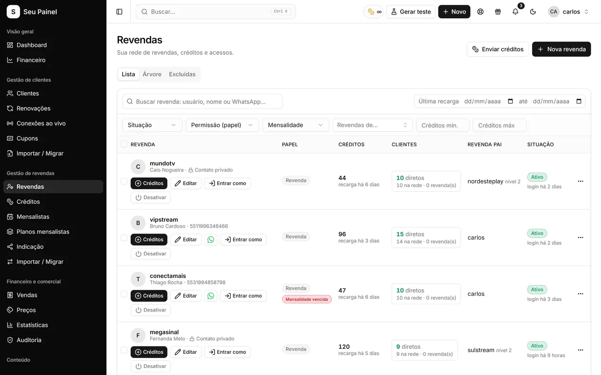The height and width of the screenshot is (375, 601).
Task: Focus the top Buscar search field
Action: [x=216, y=12]
